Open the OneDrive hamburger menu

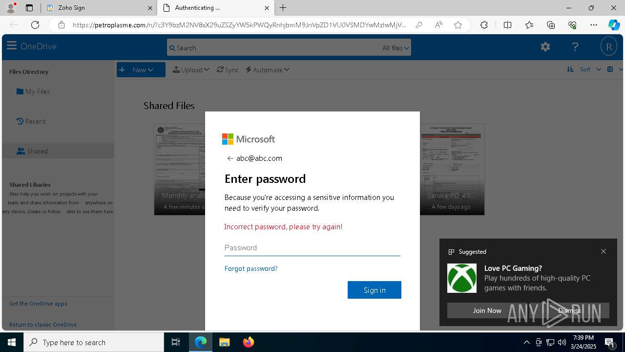coord(12,46)
